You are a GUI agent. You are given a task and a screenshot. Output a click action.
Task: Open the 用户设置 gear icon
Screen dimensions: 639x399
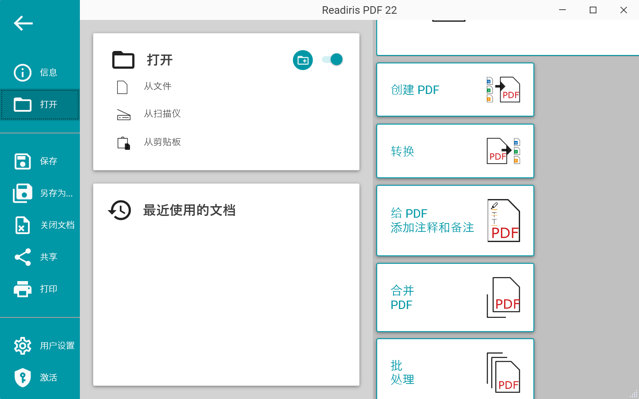pos(23,346)
